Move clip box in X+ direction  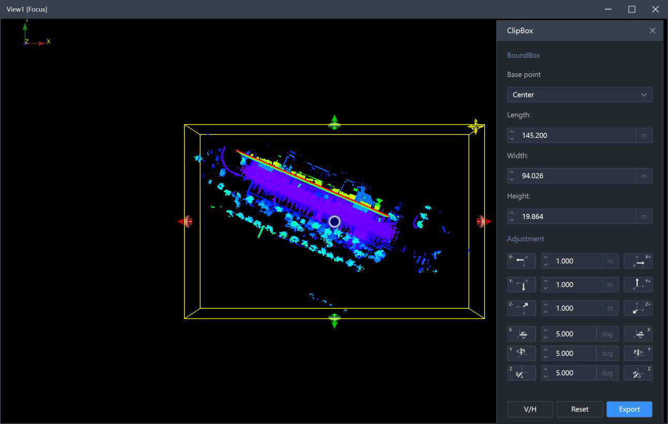[638, 261]
